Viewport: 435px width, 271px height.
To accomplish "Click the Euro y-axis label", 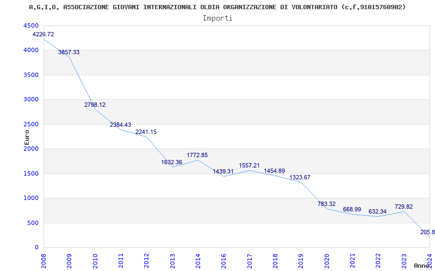I will (27, 137).
